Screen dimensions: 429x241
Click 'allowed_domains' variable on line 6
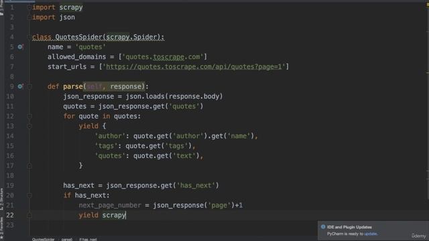[76, 57]
